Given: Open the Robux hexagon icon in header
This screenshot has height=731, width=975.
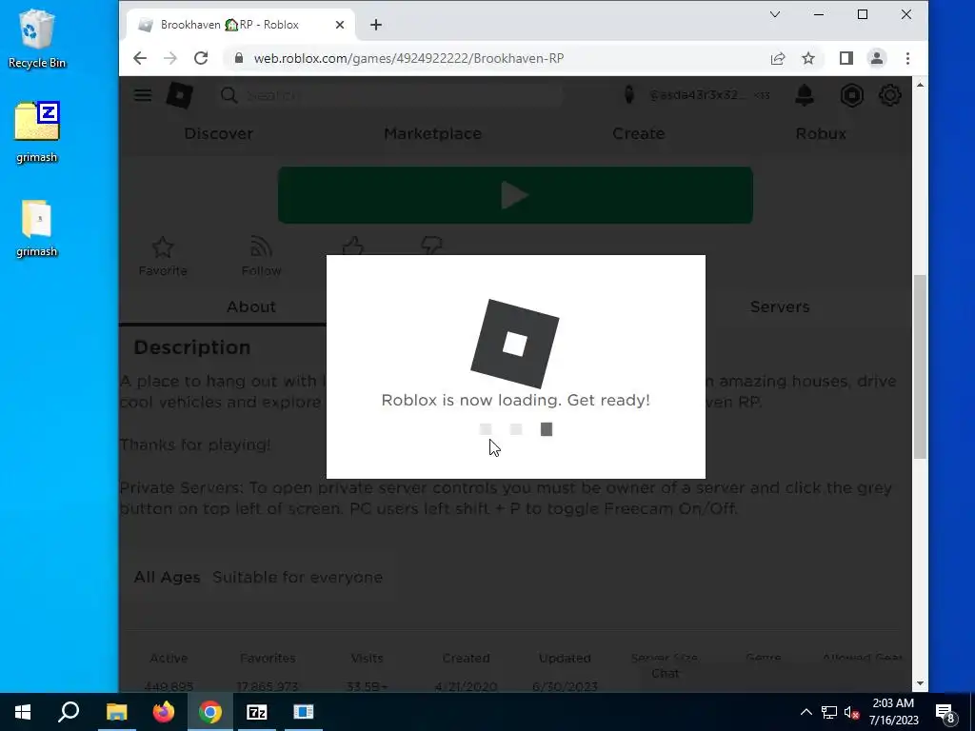Looking at the screenshot, I should pos(851,95).
